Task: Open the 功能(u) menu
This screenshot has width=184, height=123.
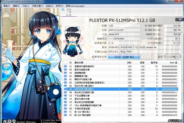Action: click(26, 6)
